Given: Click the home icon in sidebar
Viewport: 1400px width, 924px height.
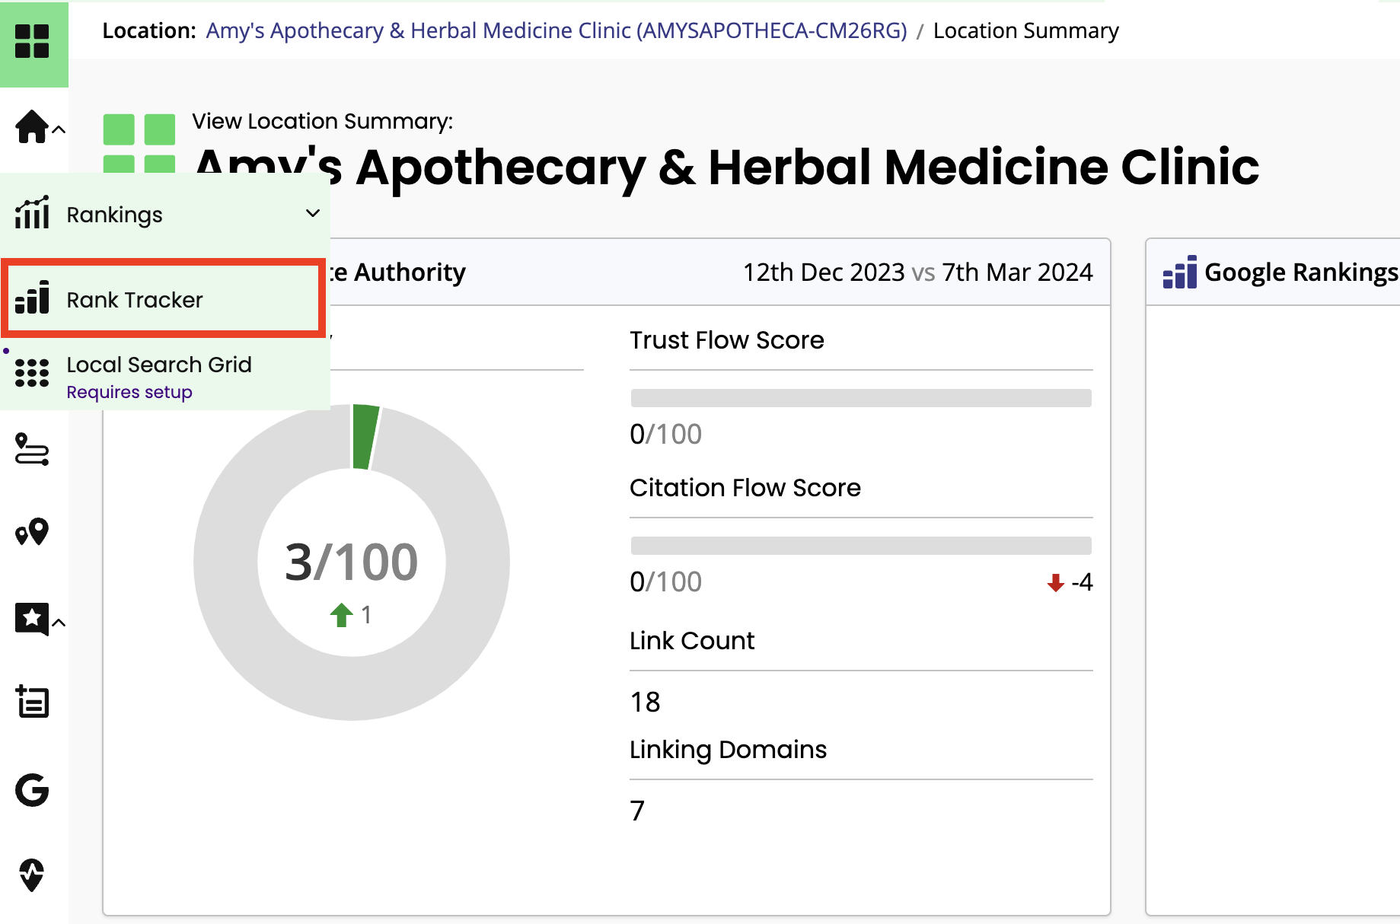Looking at the screenshot, I should click(32, 126).
